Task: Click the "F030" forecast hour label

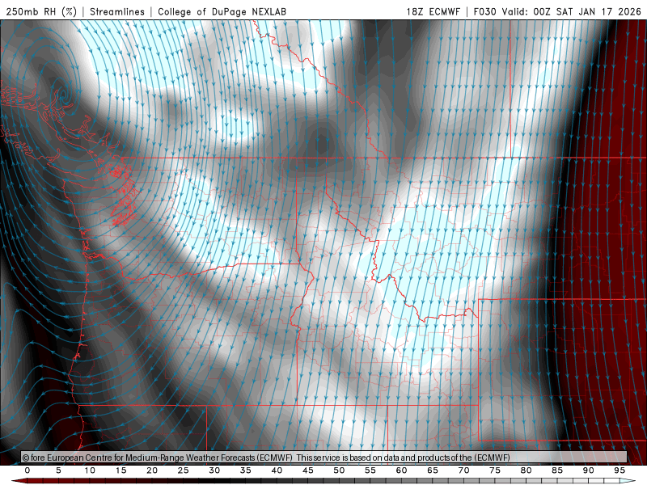Action: click(484, 11)
